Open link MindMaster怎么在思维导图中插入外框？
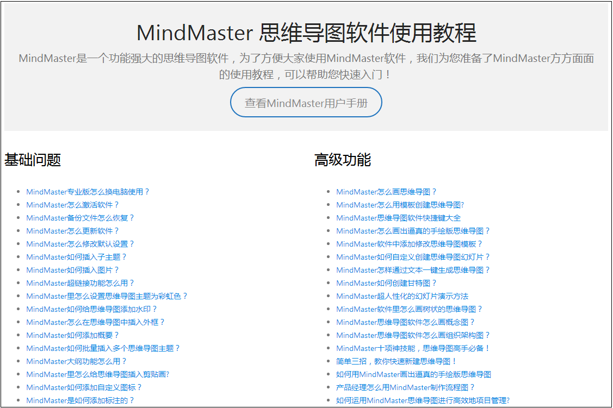The image size is (613, 408). coord(95,322)
